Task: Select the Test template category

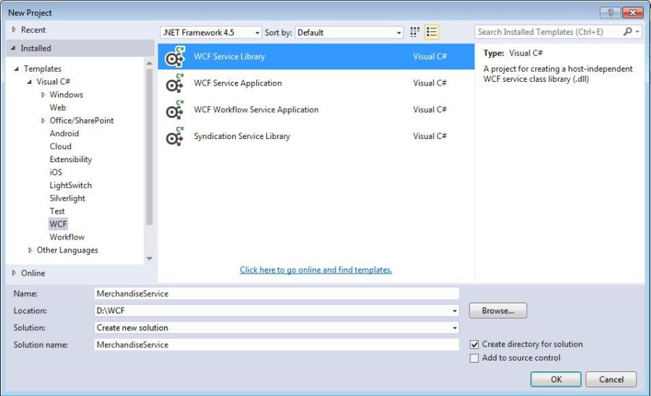Action: [x=57, y=211]
